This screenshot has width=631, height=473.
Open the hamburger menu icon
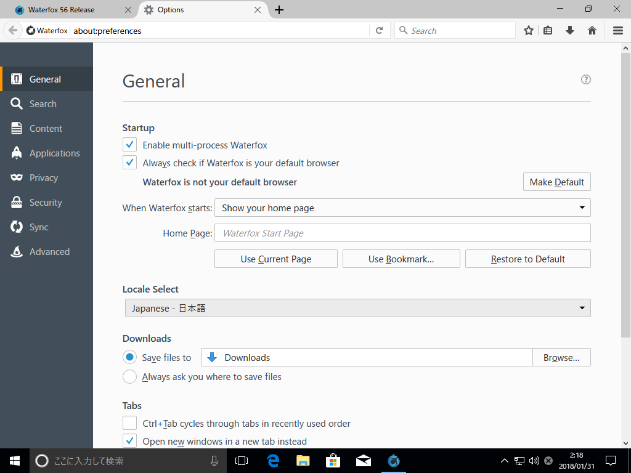pyautogui.click(x=618, y=31)
